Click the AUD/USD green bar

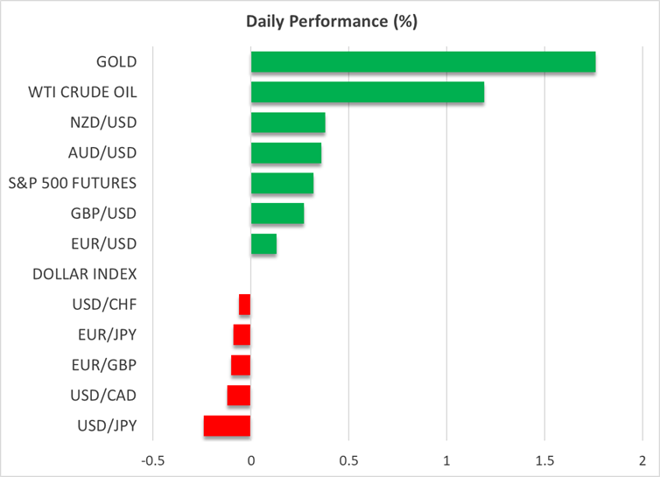285,153
